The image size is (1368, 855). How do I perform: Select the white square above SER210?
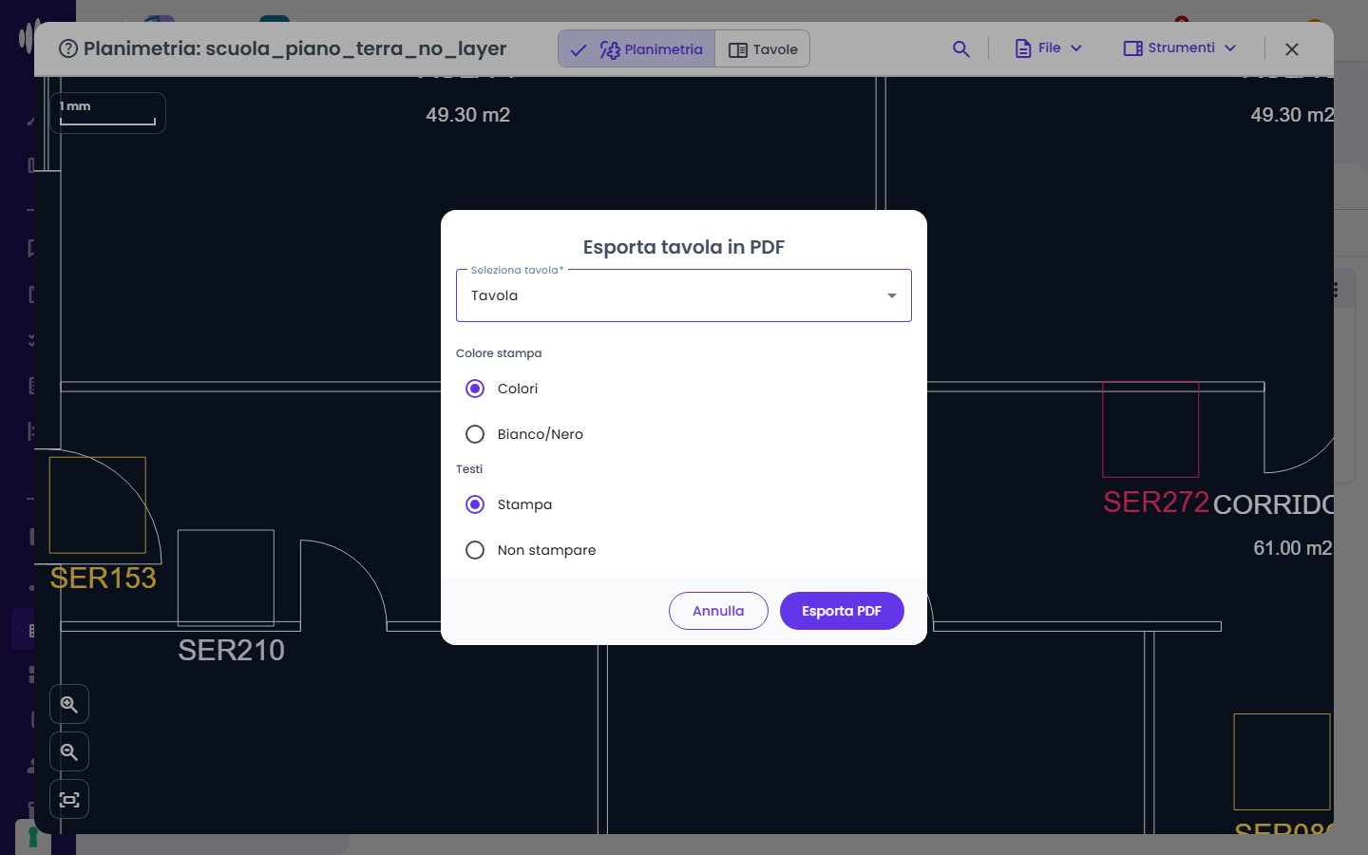226,578
